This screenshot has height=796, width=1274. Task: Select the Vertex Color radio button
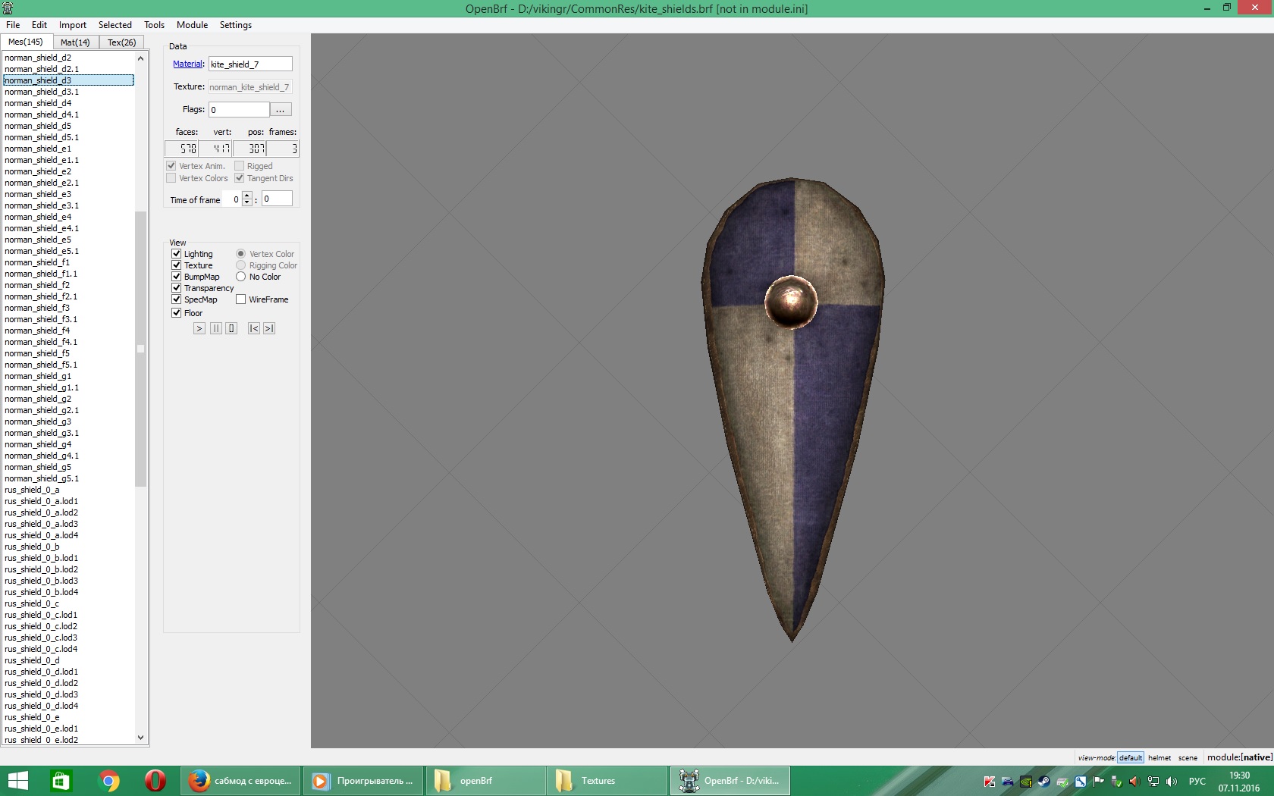pos(241,254)
